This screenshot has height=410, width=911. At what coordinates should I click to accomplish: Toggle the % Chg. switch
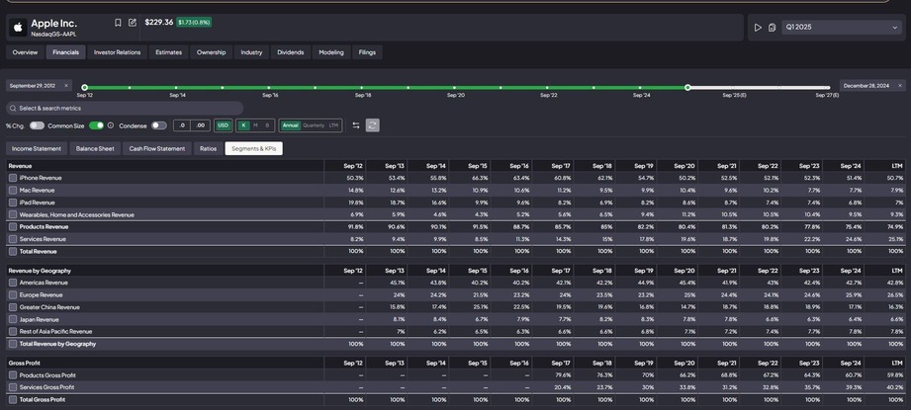37,125
